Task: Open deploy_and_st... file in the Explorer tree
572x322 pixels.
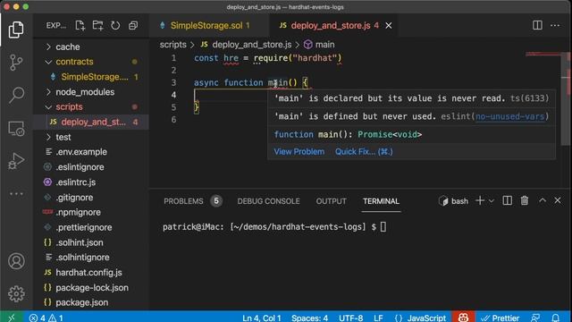Action: (91, 122)
